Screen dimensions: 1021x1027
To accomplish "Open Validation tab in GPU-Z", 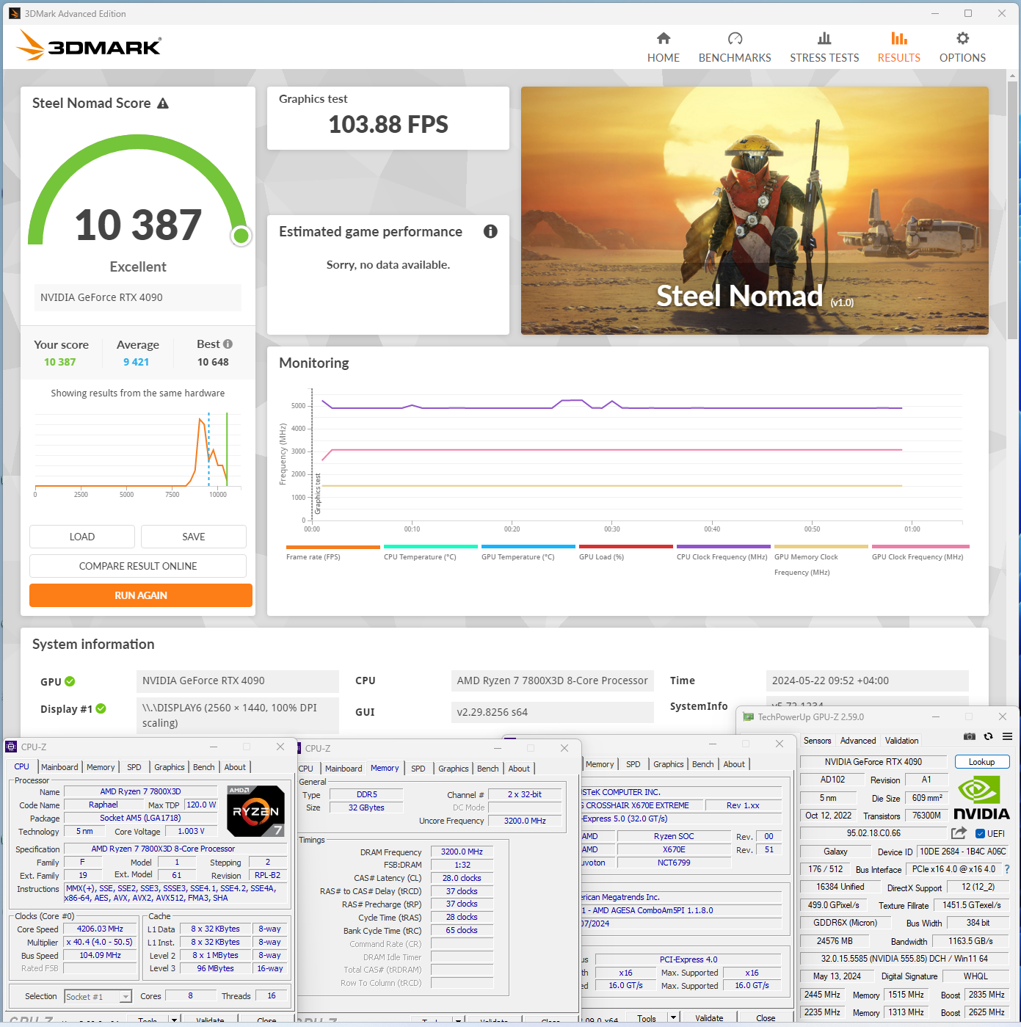I will pyautogui.click(x=901, y=741).
